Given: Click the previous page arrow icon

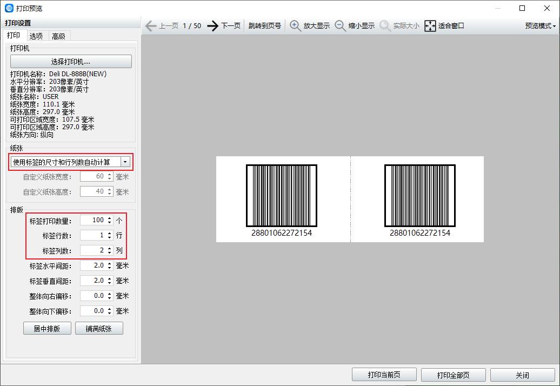Looking at the screenshot, I should point(150,25).
